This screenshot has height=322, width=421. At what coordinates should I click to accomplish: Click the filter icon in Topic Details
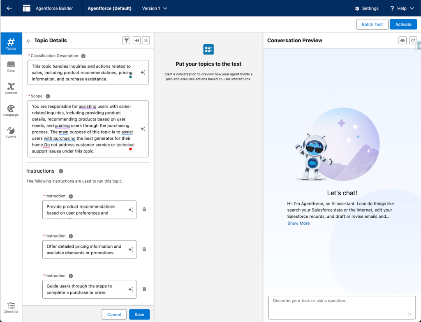pos(126,40)
